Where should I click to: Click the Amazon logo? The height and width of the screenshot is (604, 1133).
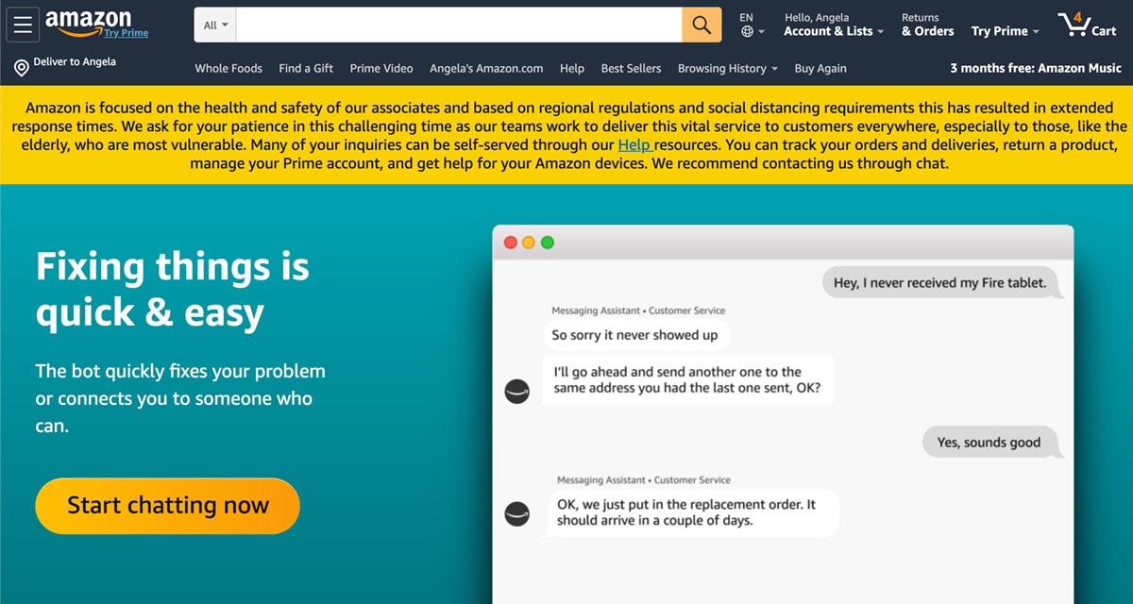click(x=89, y=22)
